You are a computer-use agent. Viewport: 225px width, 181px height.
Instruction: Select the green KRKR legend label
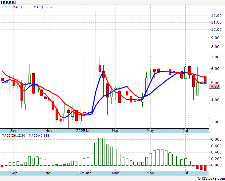coord(6,7)
